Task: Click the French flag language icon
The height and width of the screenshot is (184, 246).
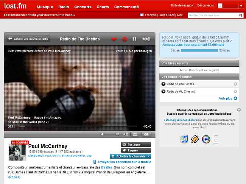Action: click(x=142, y=15)
